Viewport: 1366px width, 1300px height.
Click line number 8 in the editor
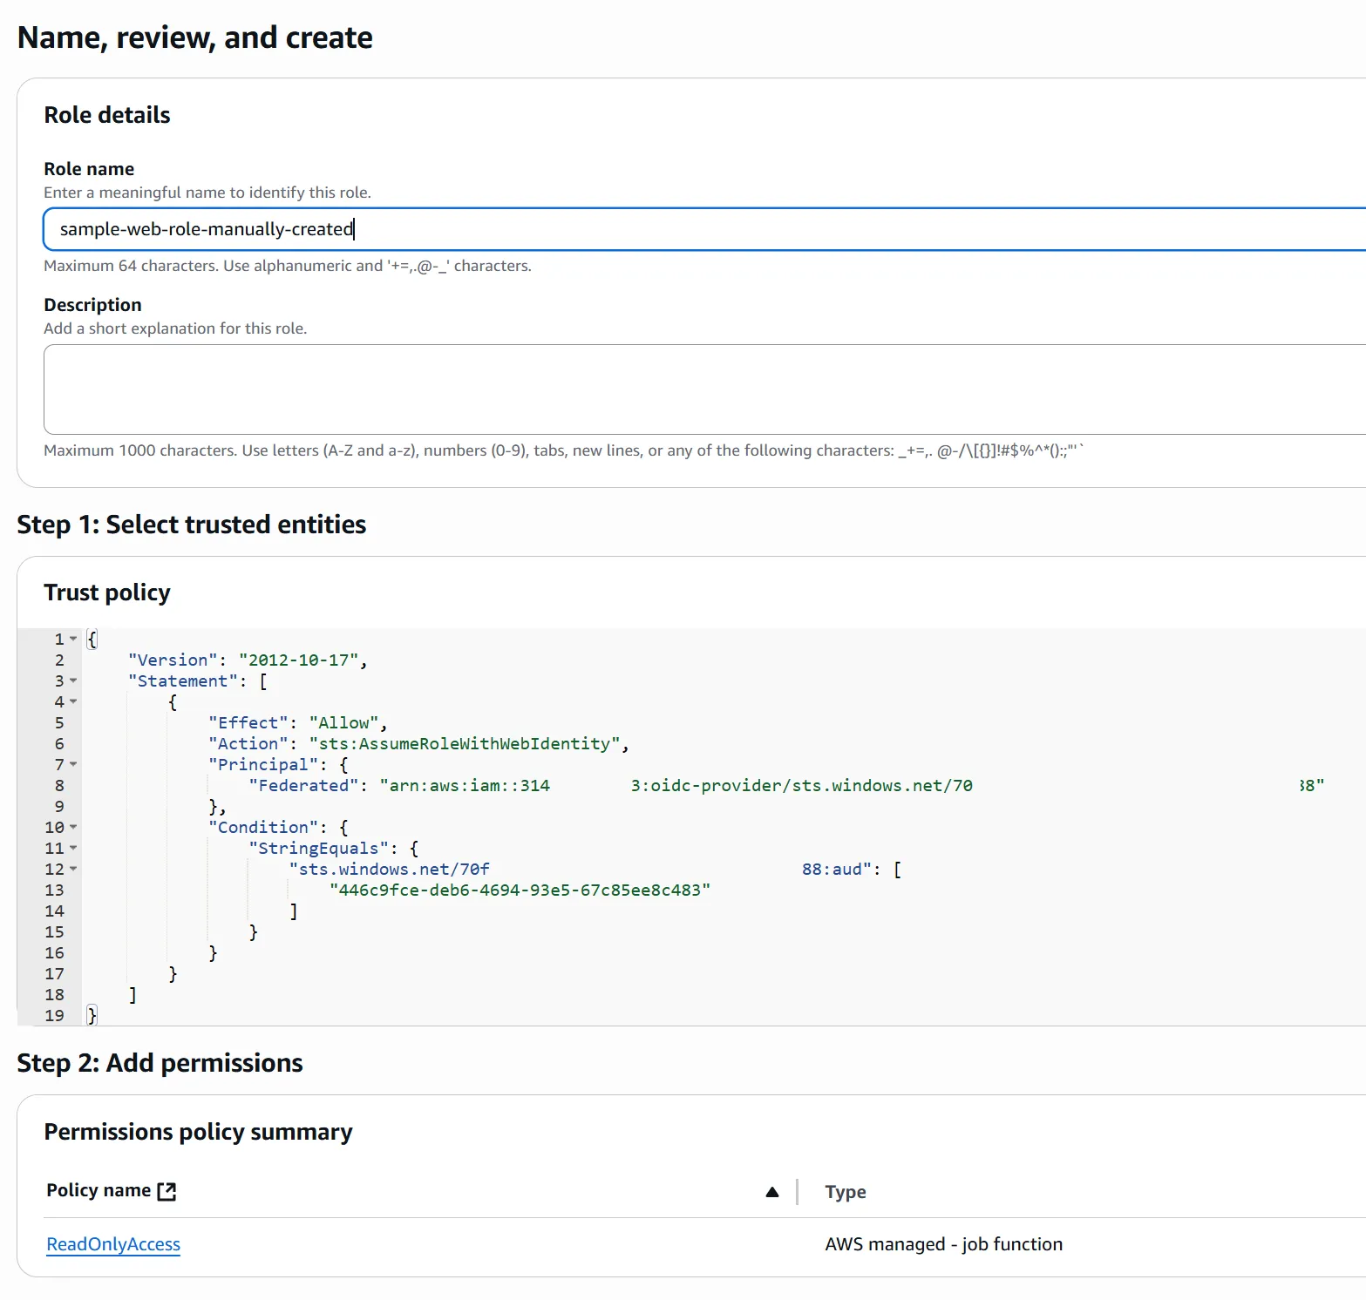pyautogui.click(x=55, y=785)
